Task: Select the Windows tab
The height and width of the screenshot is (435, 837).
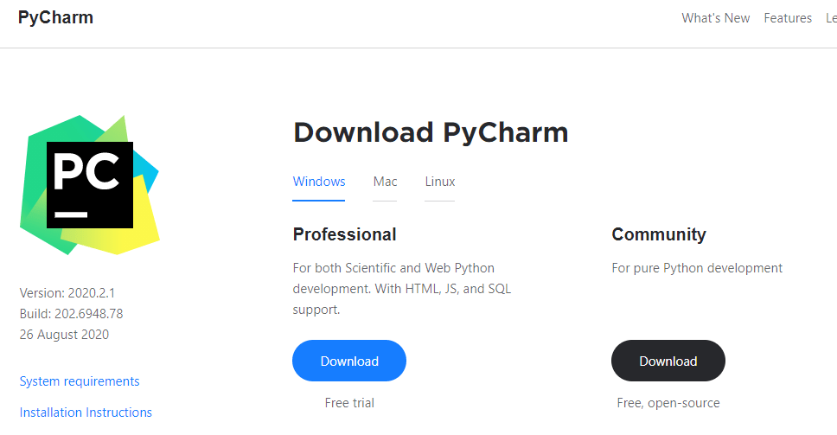Action: point(319,182)
